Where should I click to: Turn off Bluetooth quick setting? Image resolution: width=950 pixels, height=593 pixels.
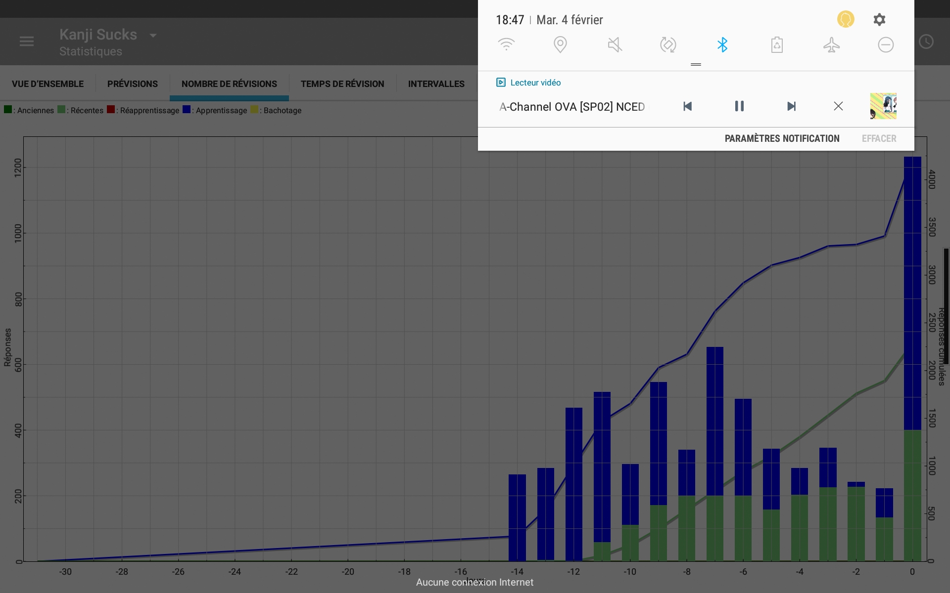tap(722, 45)
